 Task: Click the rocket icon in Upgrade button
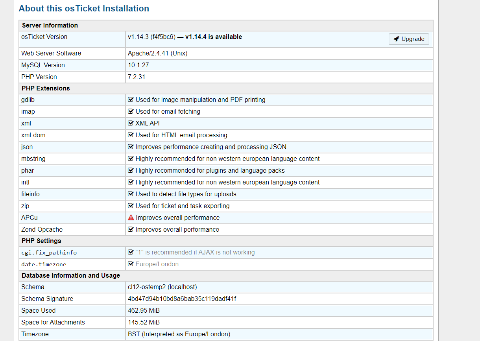click(397, 39)
